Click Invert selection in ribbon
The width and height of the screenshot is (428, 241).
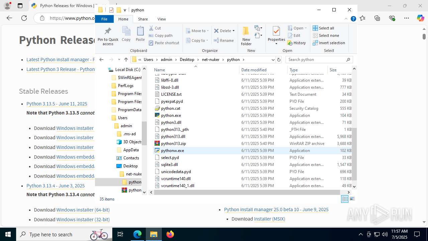329,43
